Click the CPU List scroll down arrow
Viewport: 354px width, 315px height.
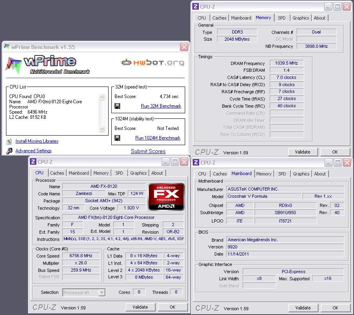click(102, 129)
